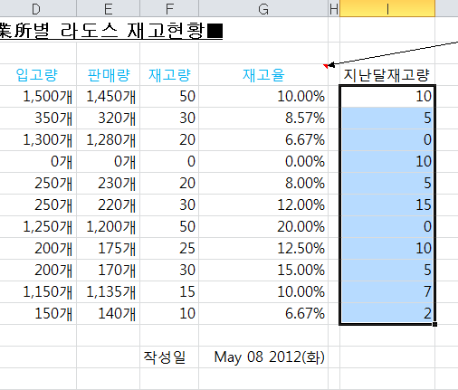
Task: Select the 170개 cell
Action: (x=109, y=271)
